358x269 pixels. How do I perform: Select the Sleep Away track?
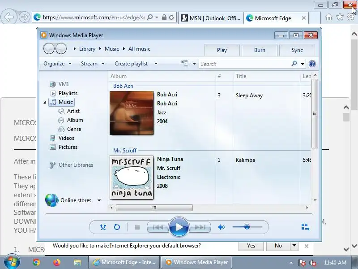[249, 95]
